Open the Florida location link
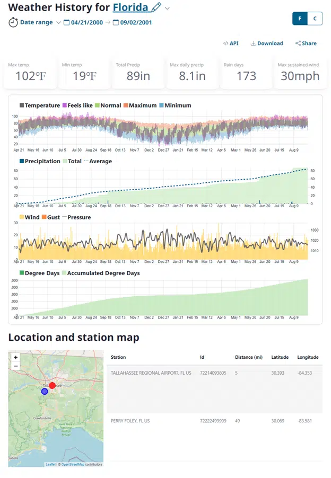This screenshot has height=478, width=331. pos(130,7)
